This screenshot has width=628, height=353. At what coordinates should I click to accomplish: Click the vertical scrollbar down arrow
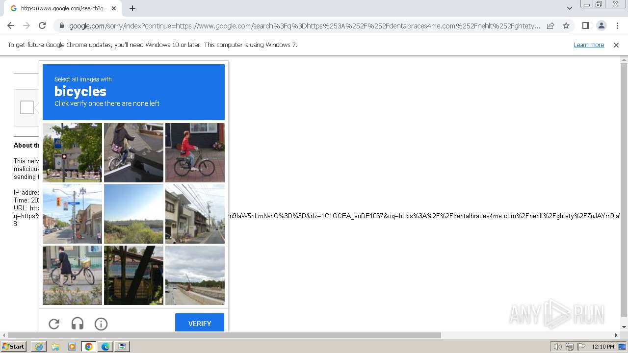[x=624, y=327]
